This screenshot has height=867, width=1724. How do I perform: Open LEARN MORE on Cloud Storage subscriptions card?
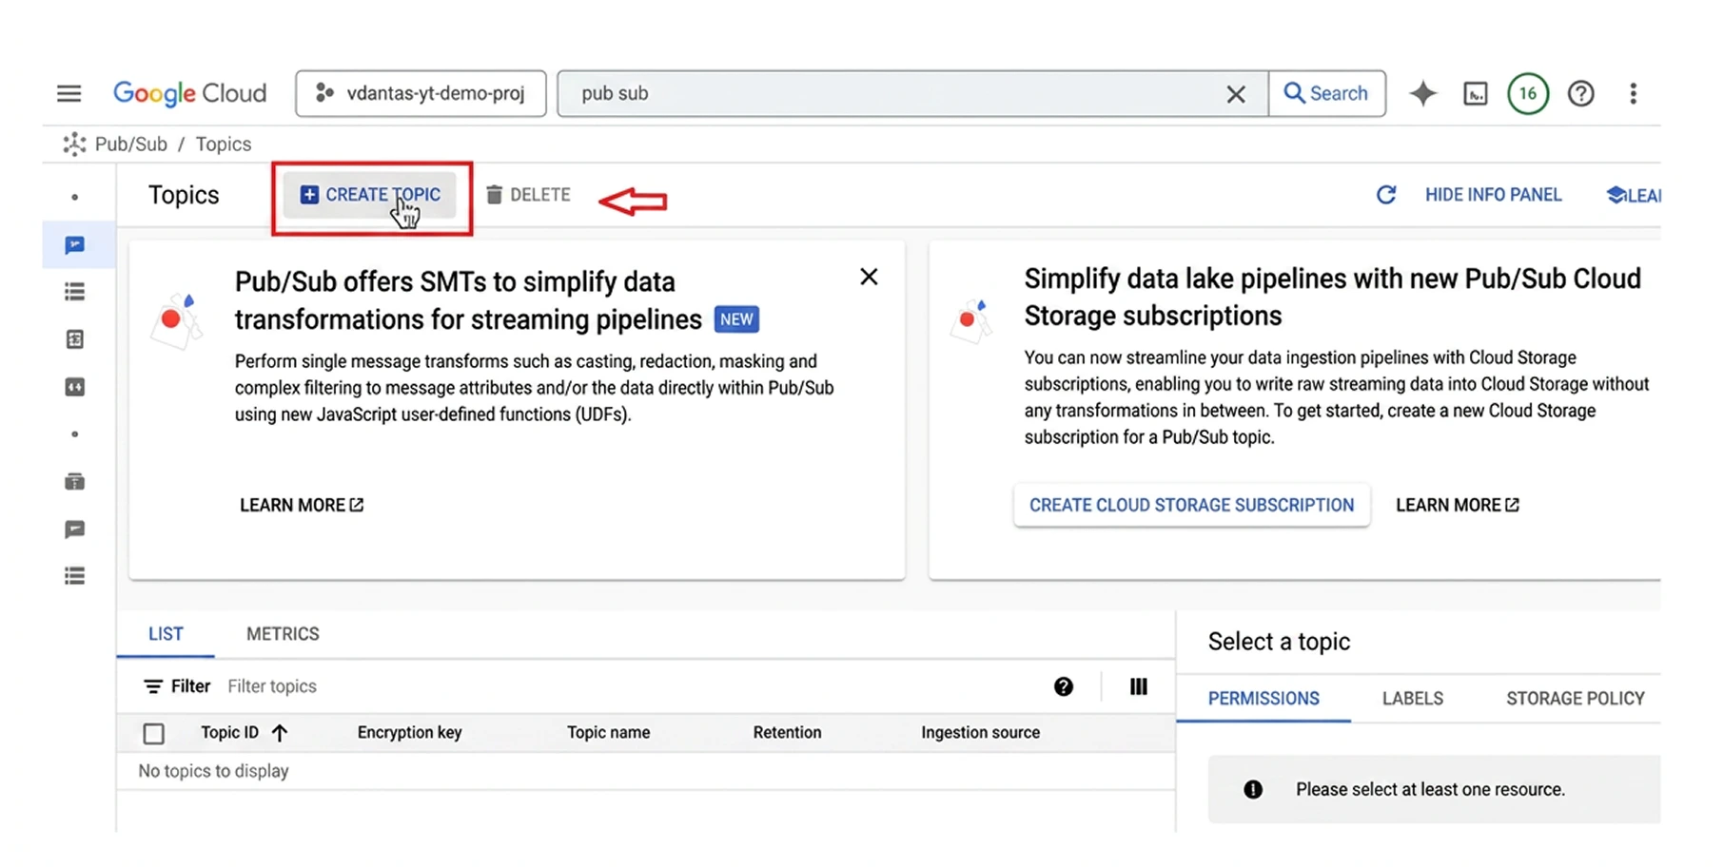[x=1457, y=505]
